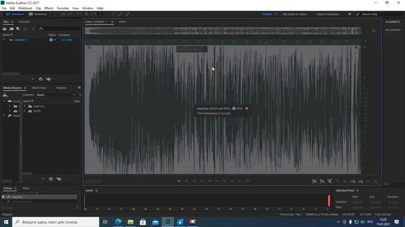Toggle Loop Playback in Files panel
The height and width of the screenshot is (227, 405).
[x=40, y=79]
